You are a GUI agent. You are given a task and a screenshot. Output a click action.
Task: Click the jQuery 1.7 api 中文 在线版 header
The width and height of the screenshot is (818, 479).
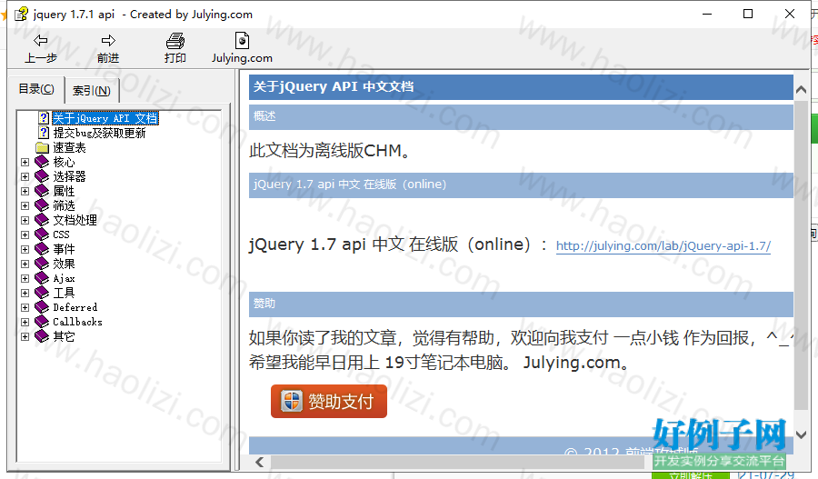click(x=521, y=185)
